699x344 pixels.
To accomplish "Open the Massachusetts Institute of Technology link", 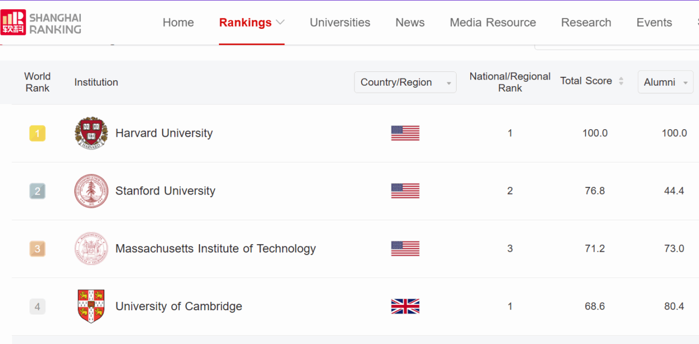I will point(216,249).
